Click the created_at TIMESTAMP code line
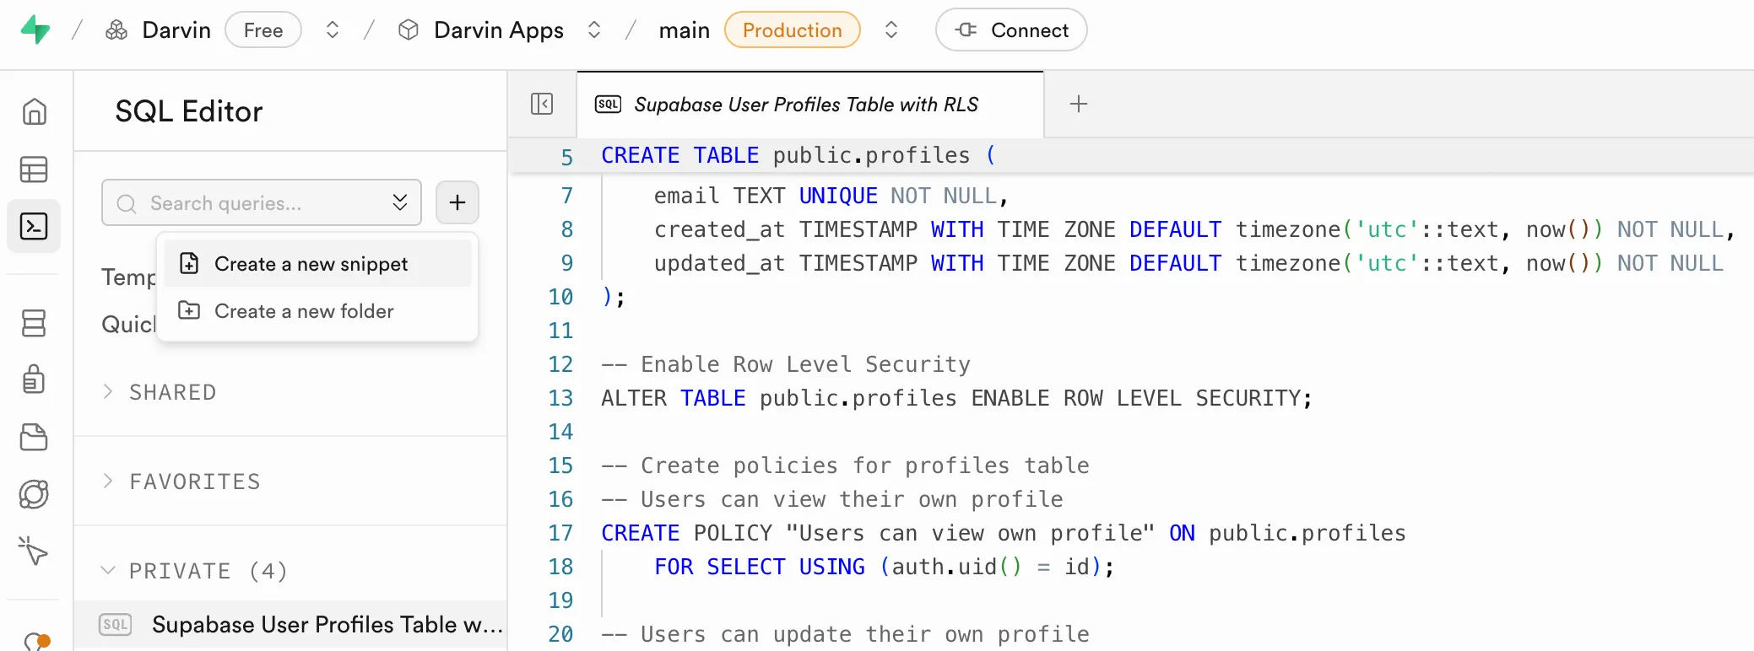 tap(1194, 229)
